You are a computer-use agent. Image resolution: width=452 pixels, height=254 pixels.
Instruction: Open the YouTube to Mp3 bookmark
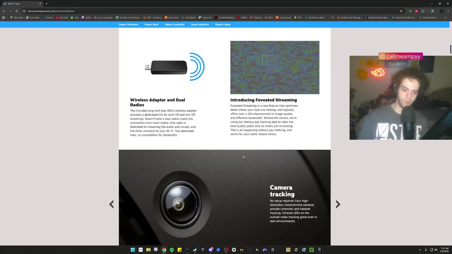pos(314,18)
